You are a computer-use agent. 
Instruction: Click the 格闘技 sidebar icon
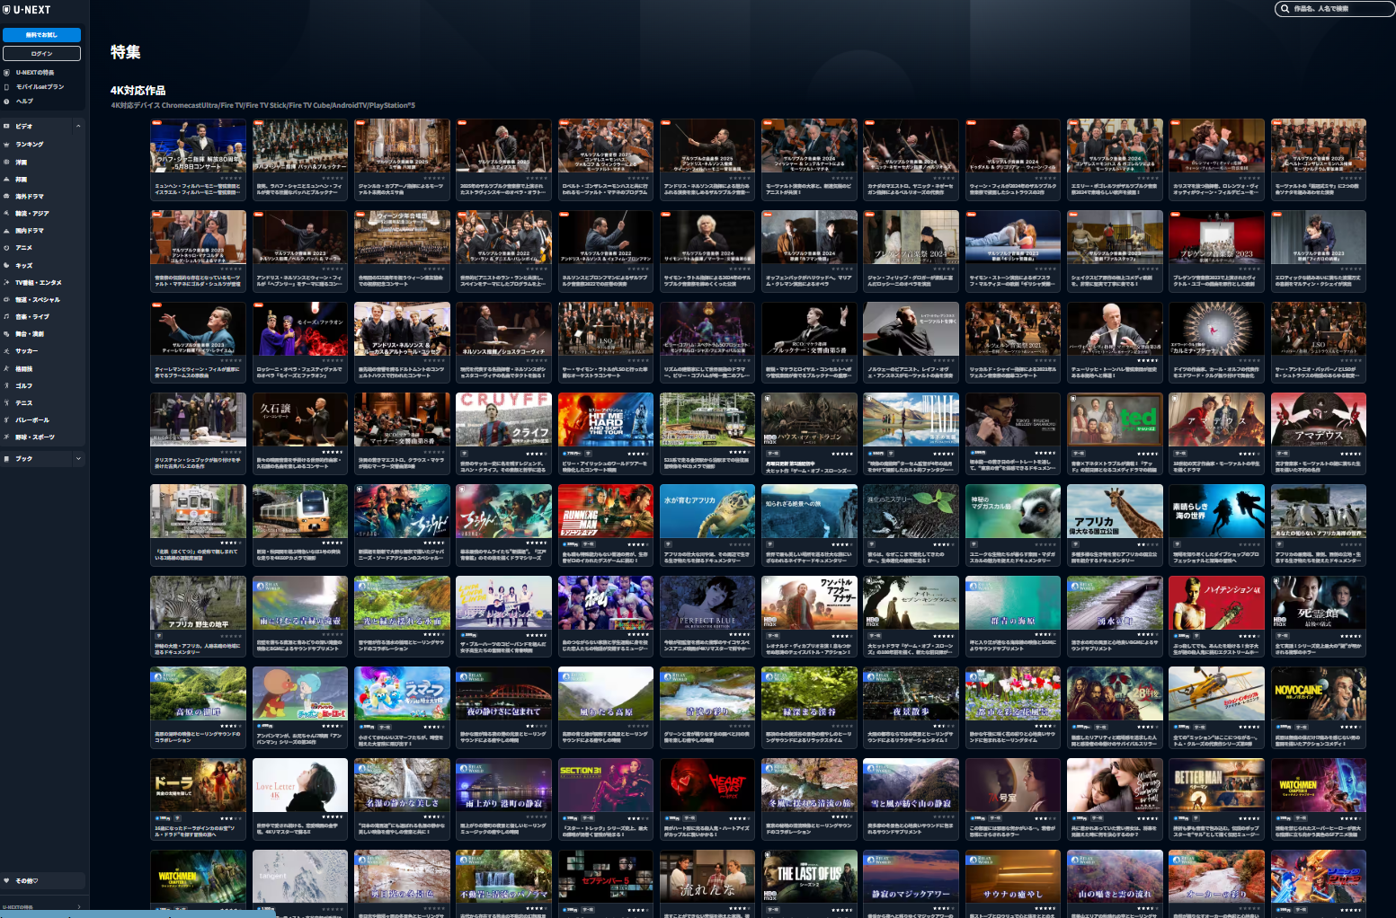point(6,368)
